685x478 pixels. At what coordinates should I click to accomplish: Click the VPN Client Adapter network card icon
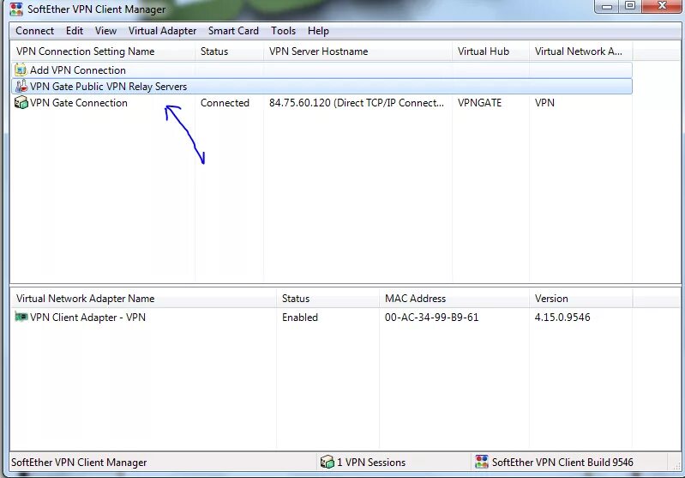(x=21, y=317)
